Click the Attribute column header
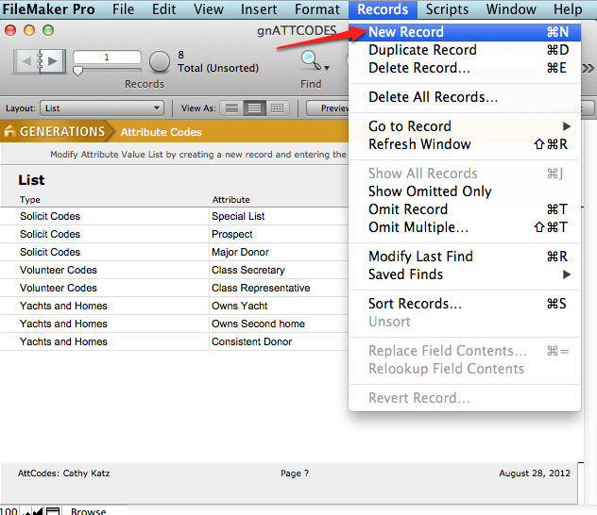Viewport: 597px width, 515px height. [x=231, y=200]
